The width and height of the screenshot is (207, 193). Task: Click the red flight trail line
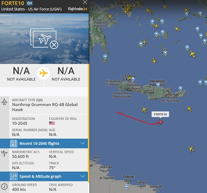(x=136, y=119)
